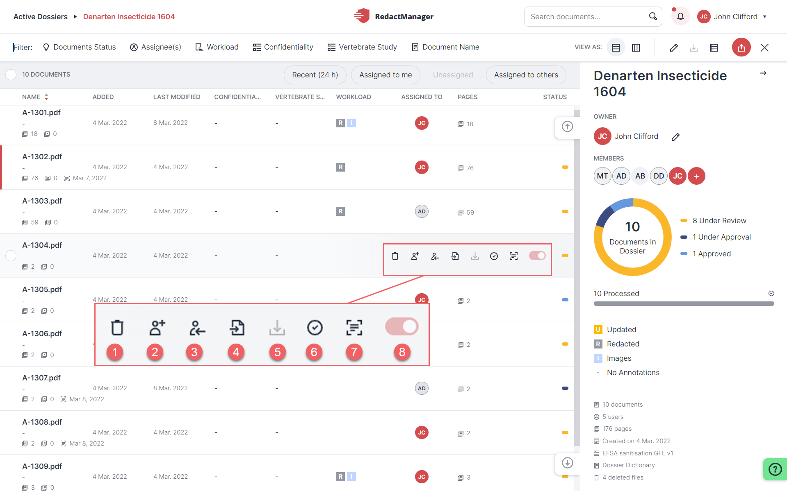The width and height of the screenshot is (787, 491).
Task: Toggle the Assigned to me quick filter
Action: (x=386, y=75)
